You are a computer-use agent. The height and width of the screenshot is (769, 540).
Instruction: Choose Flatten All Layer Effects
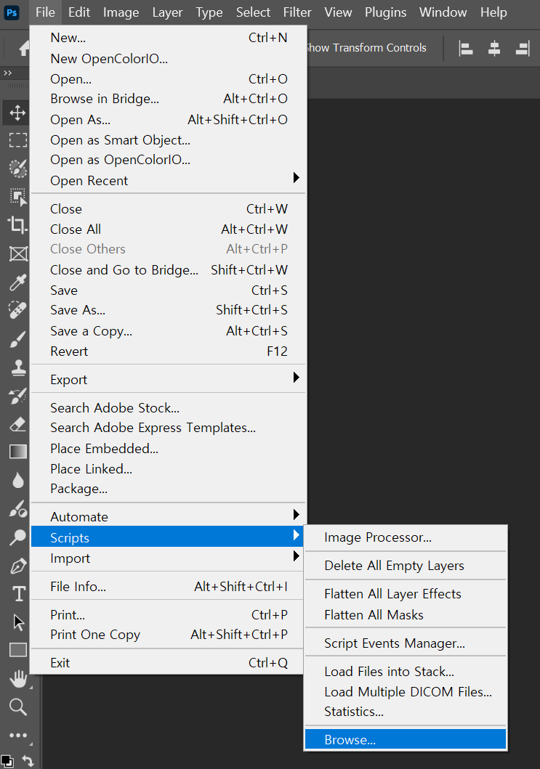tap(406, 594)
